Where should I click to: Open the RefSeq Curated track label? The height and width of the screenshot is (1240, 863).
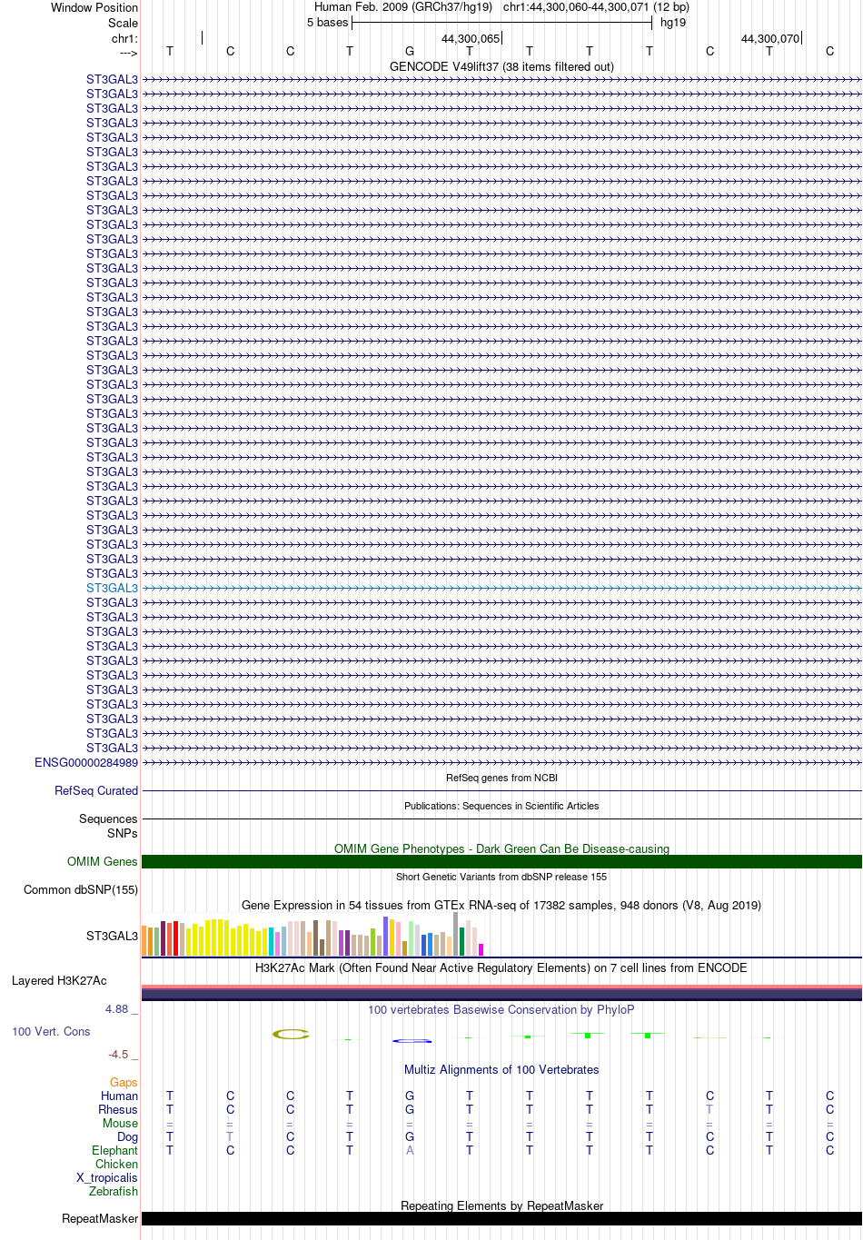tap(96, 790)
